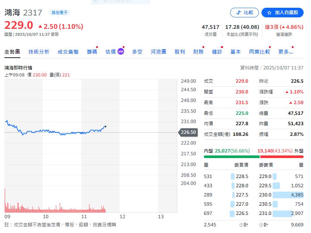The height and width of the screenshot is (233, 311).
Task: Open the 基本 tab
Action: point(236,52)
